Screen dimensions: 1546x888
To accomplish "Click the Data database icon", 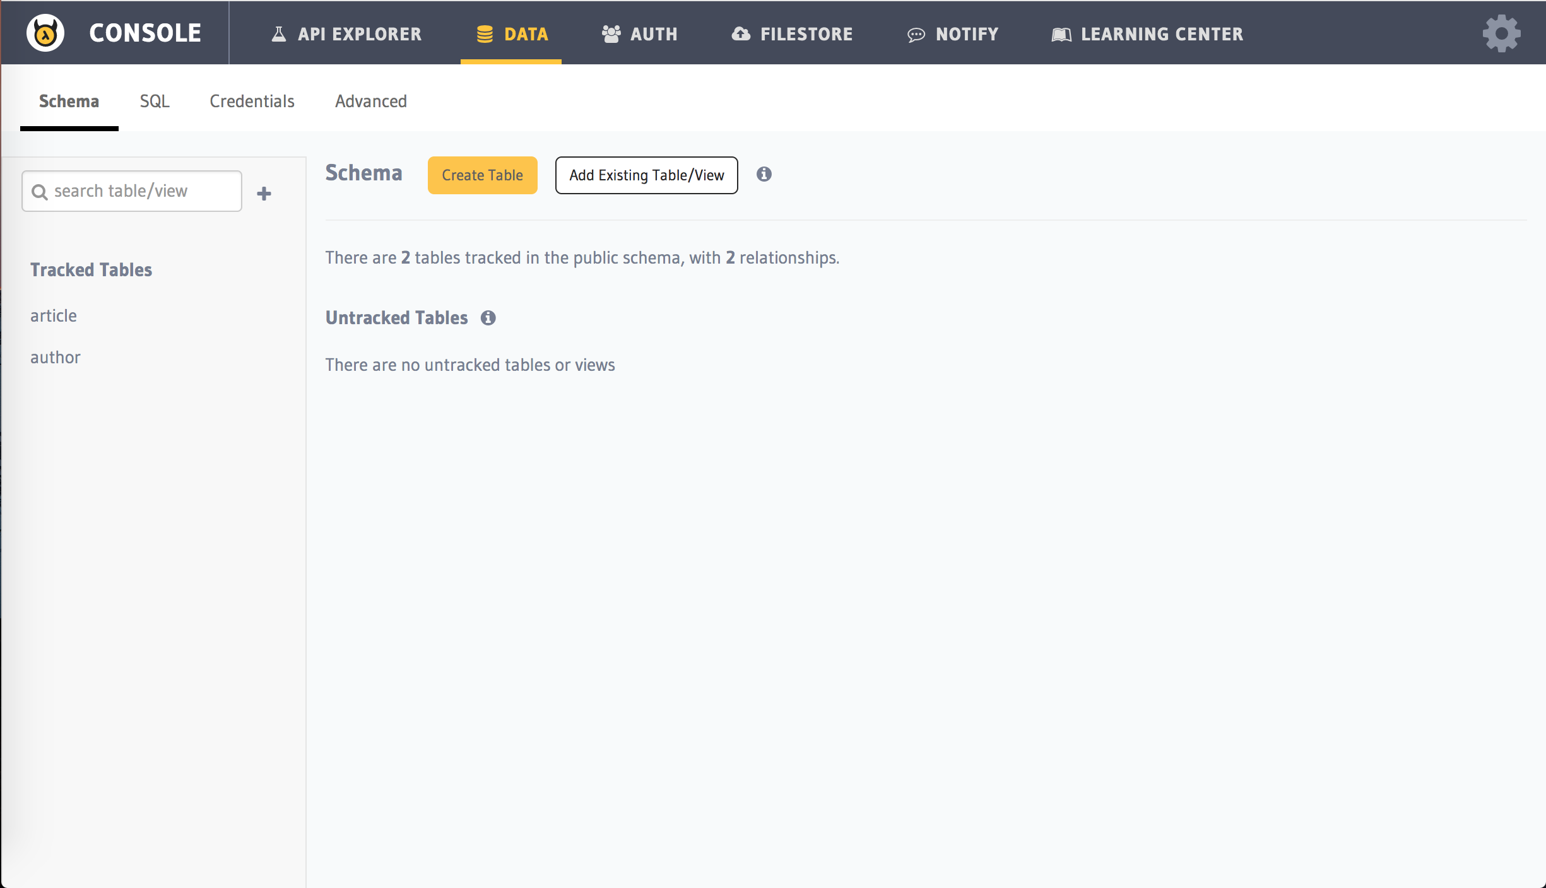I will point(485,34).
